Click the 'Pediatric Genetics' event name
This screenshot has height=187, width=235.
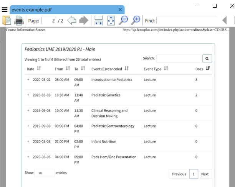point(106,95)
